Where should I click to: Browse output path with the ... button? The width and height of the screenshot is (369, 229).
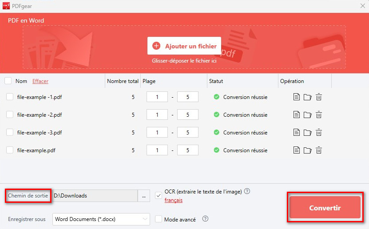[144, 196]
